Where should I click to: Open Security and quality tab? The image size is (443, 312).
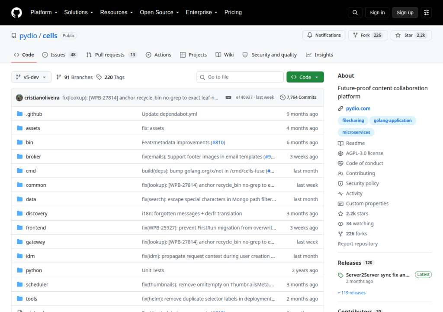pyautogui.click(x=270, y=55)
